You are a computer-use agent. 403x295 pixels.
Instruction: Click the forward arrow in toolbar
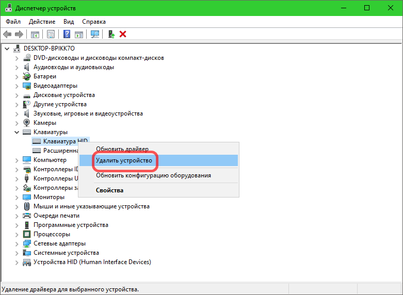pyautogui.click(x=19, y=34)
